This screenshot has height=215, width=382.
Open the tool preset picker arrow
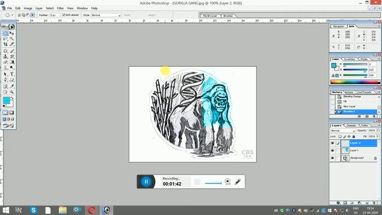(x=12, y=15)
